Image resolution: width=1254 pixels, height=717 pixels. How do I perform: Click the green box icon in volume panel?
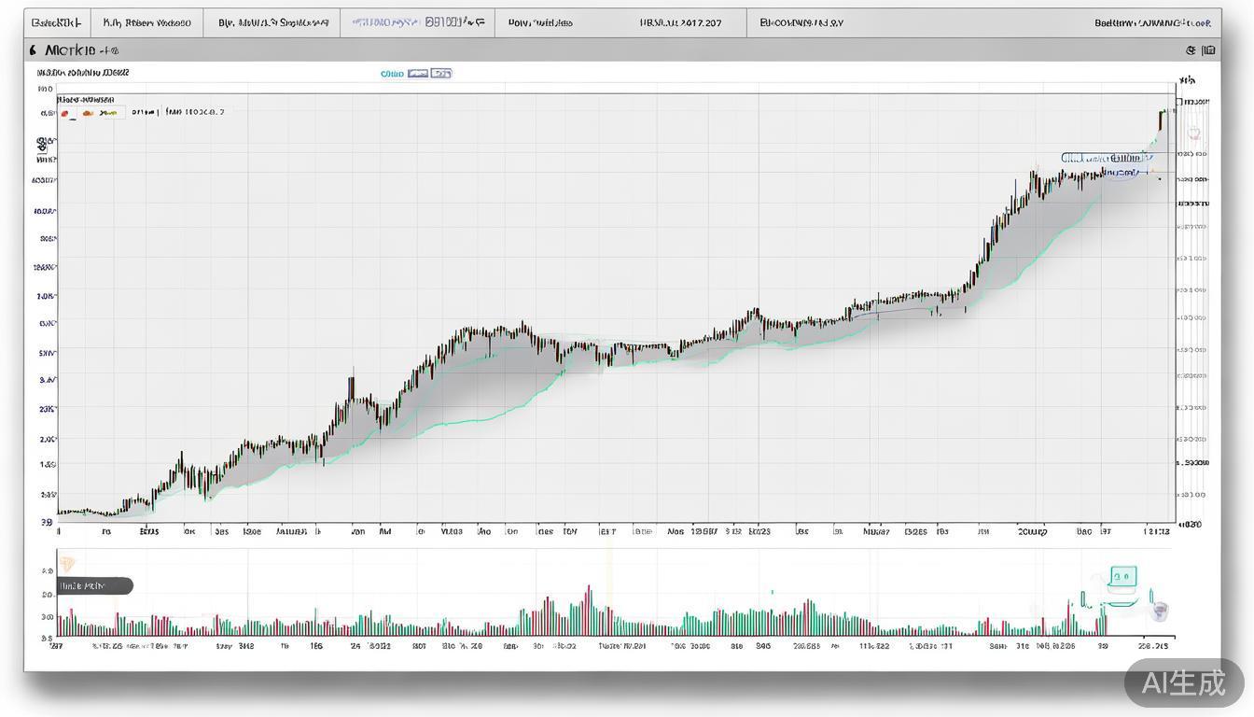tap(1122, 577)
